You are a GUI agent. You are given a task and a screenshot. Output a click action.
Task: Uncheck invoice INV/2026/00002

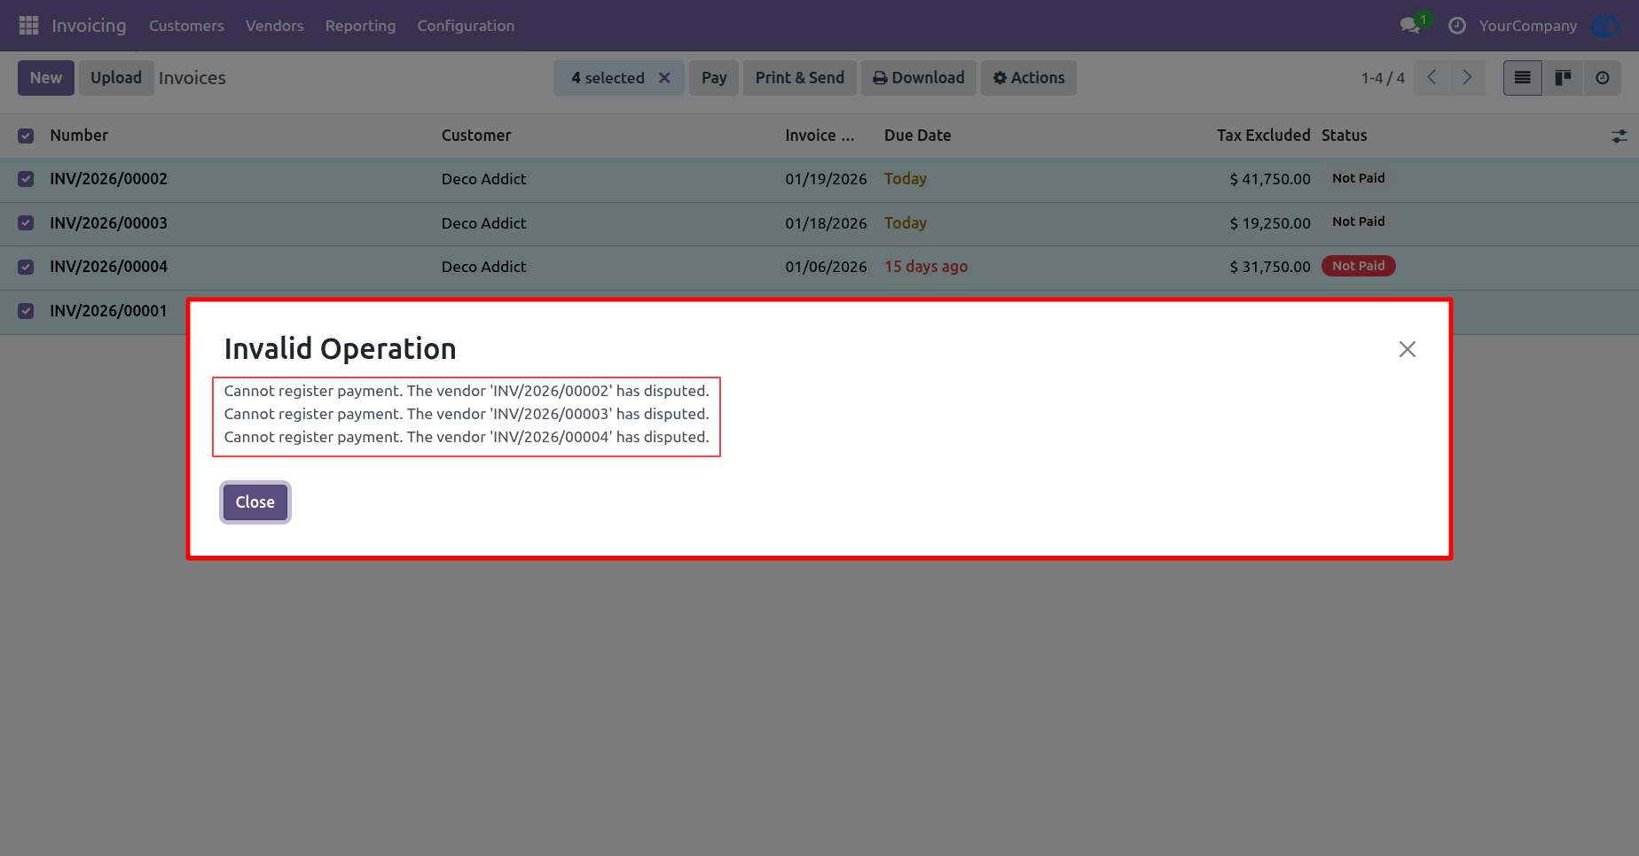pos(26,179)
